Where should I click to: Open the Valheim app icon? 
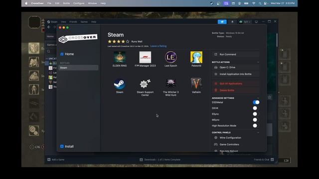(196, 84)
